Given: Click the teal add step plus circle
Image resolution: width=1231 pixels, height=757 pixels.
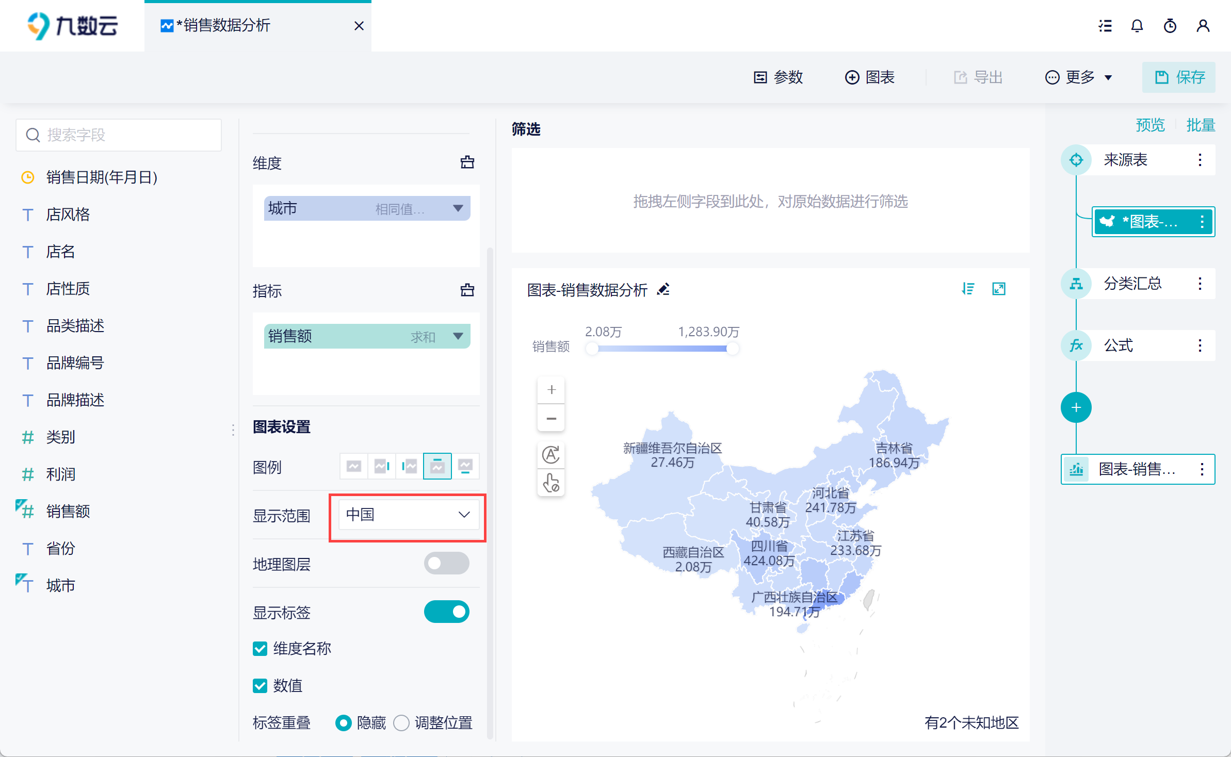Looking at the screenshot, I should [x=1076, y=407].
